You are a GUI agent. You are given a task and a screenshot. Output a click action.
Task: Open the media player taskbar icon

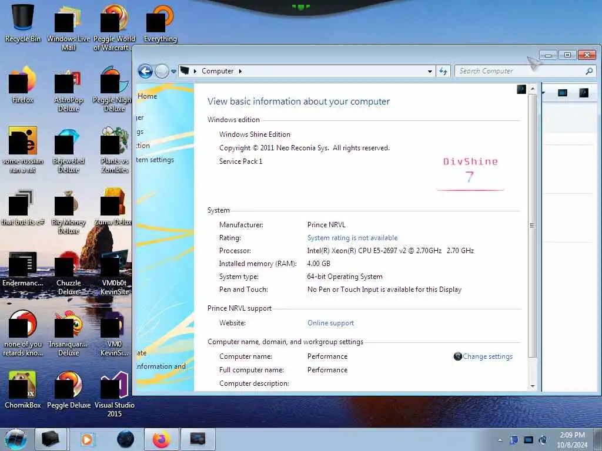[x=87, y=439]
